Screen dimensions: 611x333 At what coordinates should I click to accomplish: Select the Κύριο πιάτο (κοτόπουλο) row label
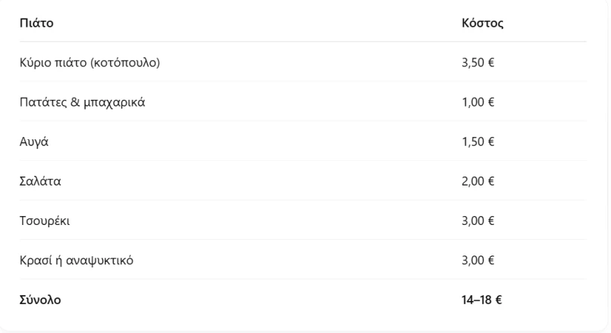point(89,63)
